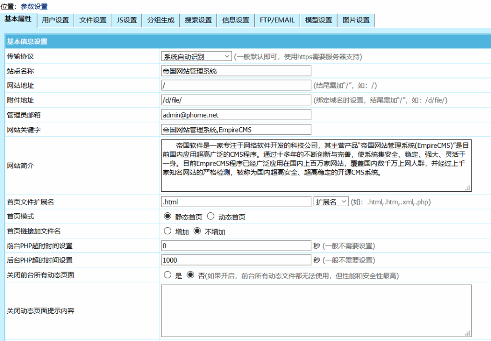Open the 分组生成 tab
Screen dimensions: 491x341
pos(161,20)
